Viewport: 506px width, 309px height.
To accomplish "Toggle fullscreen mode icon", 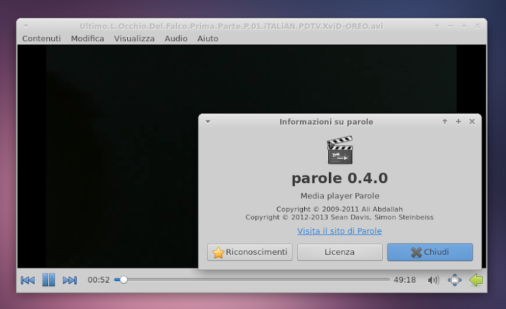I will (455, 280).
